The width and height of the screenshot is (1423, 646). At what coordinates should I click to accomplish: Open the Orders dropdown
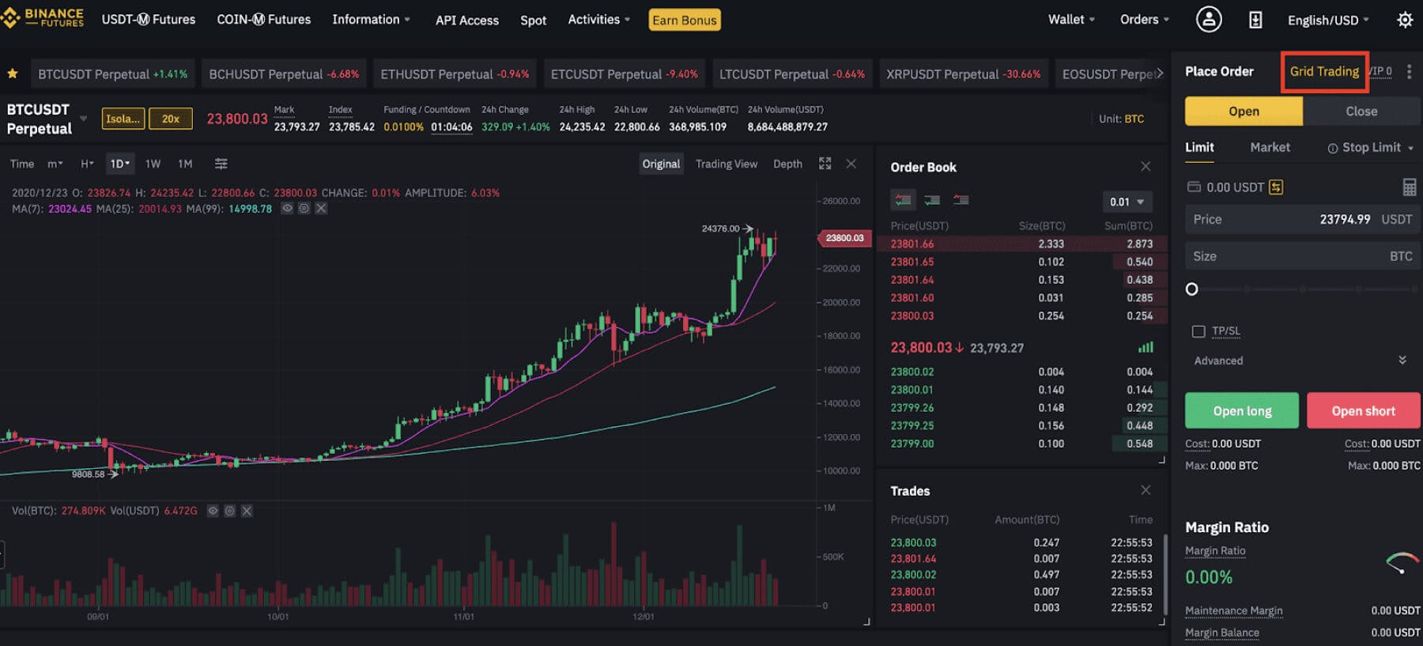point(1144,19)
